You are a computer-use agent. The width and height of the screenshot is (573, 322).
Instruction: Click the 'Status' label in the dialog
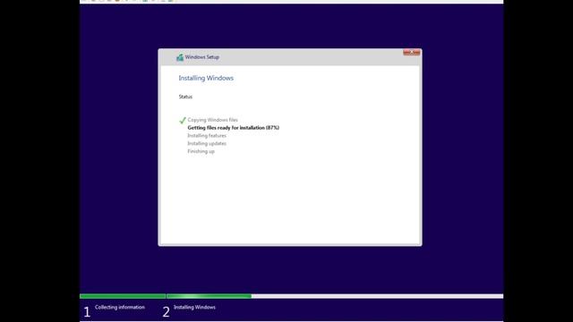coord(185,97)
